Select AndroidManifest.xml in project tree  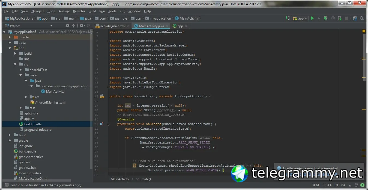coord(48,102)
